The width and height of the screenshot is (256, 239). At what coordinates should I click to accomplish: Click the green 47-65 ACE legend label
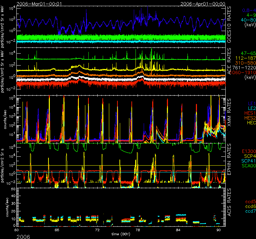point(247,54)
